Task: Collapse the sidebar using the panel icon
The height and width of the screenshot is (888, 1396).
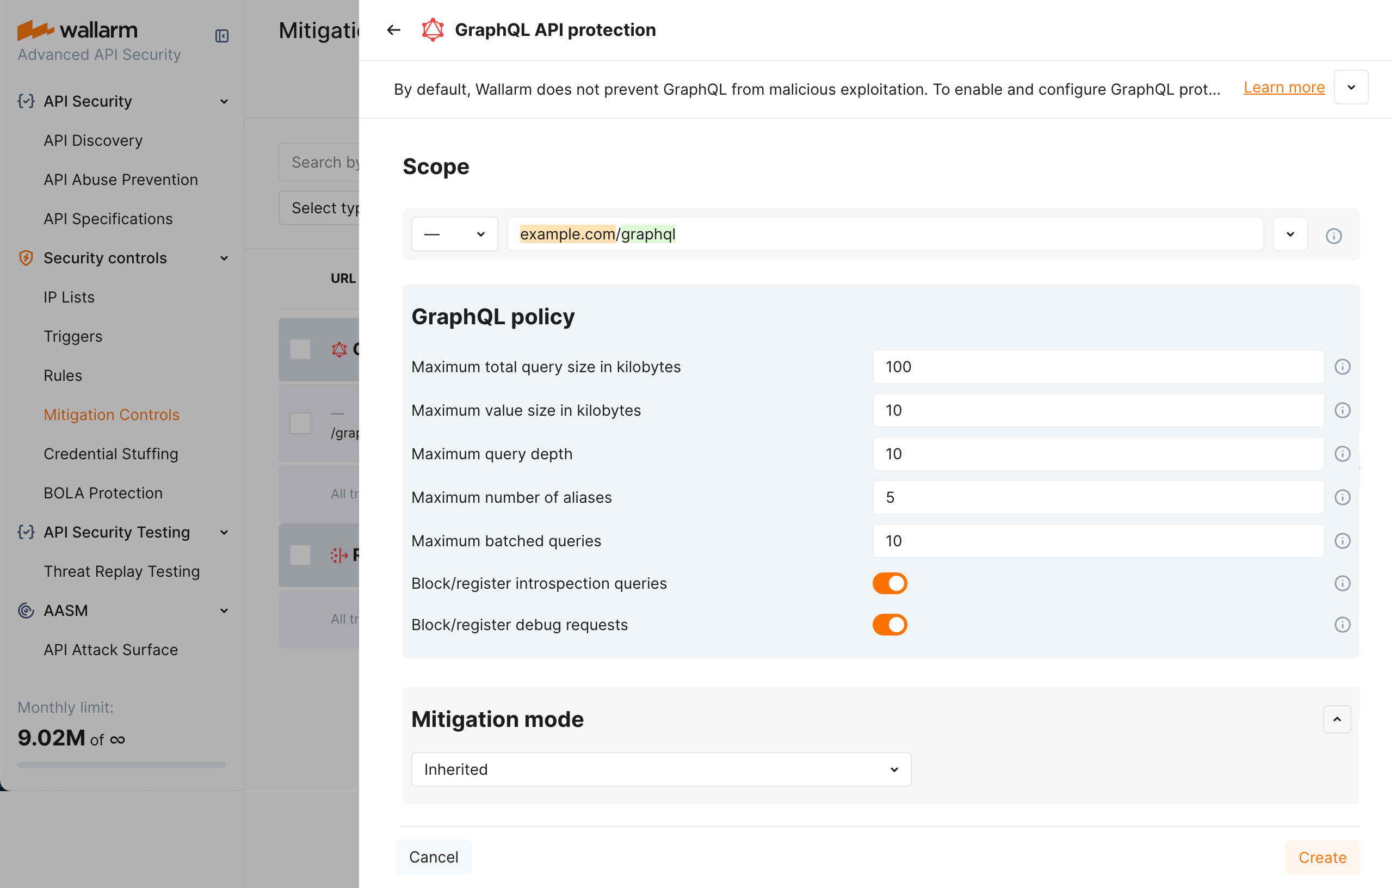Action: (222, 35)
